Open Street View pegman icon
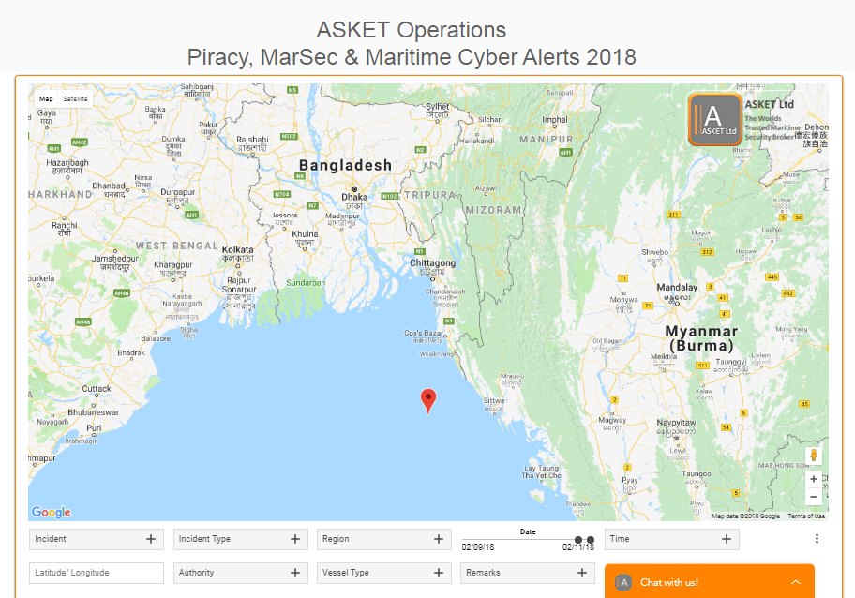 pos(814,456)
